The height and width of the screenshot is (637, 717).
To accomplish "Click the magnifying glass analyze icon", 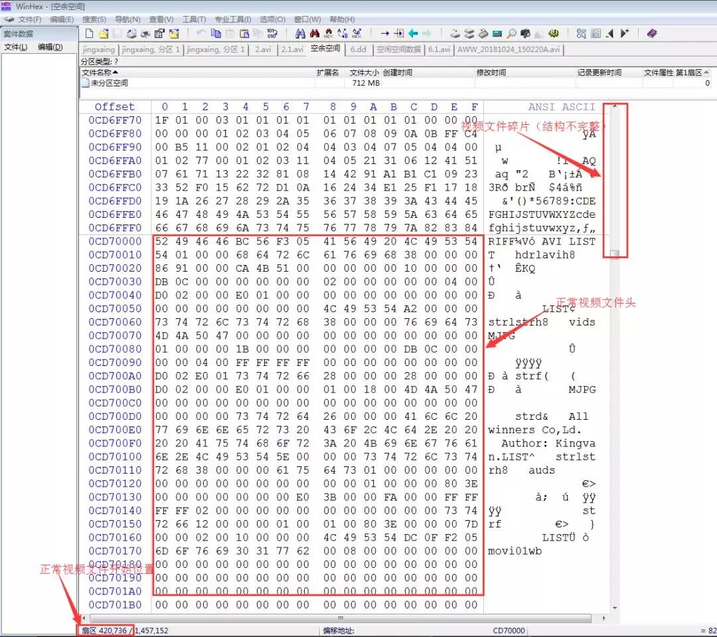I will (x=511, y=33).
